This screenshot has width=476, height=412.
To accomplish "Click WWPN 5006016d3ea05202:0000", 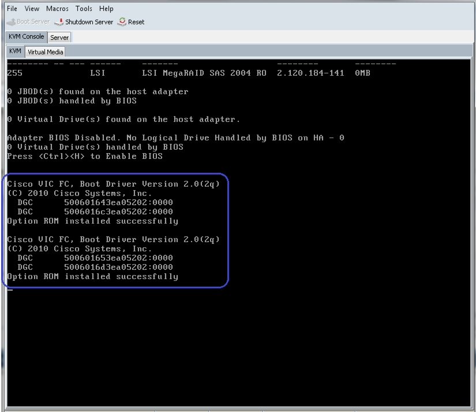I will point(118,267).
